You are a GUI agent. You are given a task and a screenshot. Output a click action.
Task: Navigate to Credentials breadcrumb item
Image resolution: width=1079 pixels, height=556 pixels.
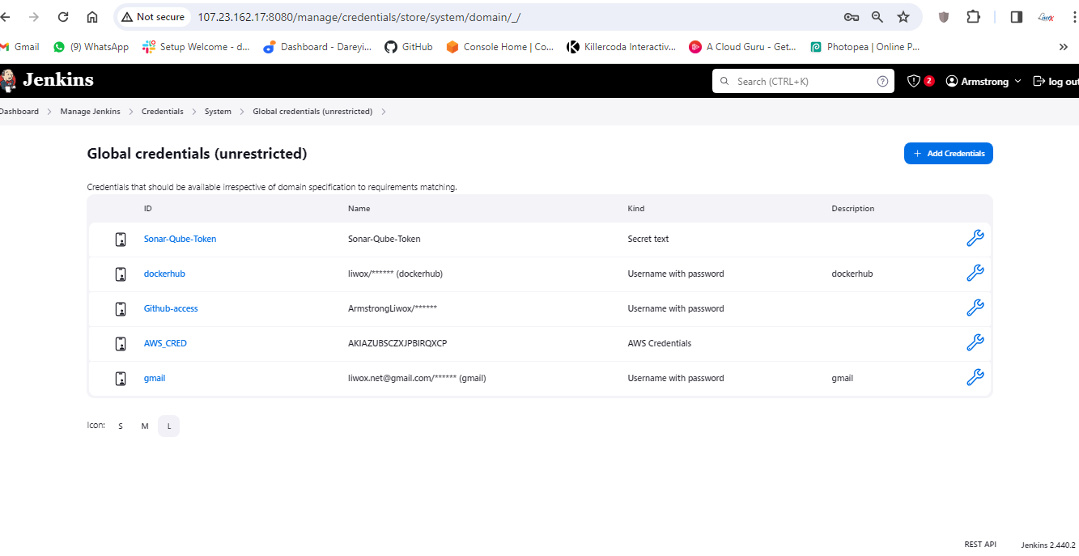point(162,112)
